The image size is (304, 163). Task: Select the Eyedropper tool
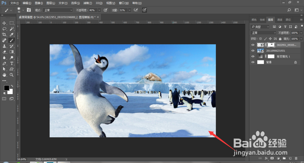(12, 34)
